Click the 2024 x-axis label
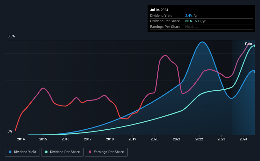 [244, 139]
